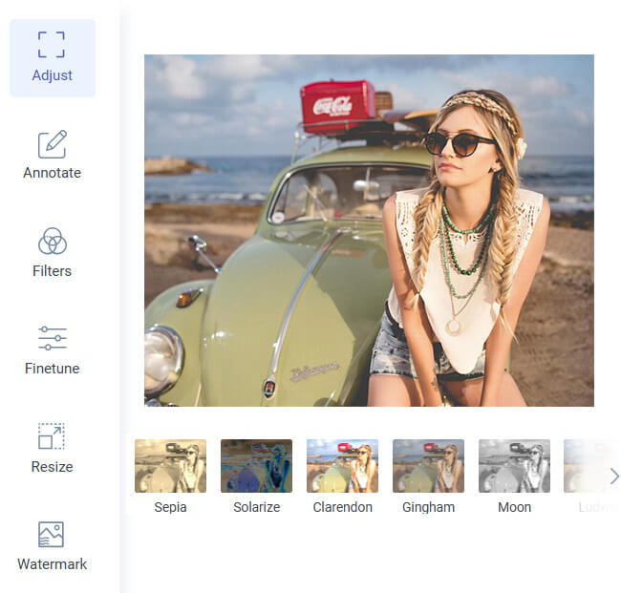
Task: Click the main photo preview canvas
Action: point(369,230)
